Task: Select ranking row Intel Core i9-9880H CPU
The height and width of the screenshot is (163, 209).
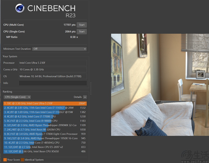Action: (45, 121)
